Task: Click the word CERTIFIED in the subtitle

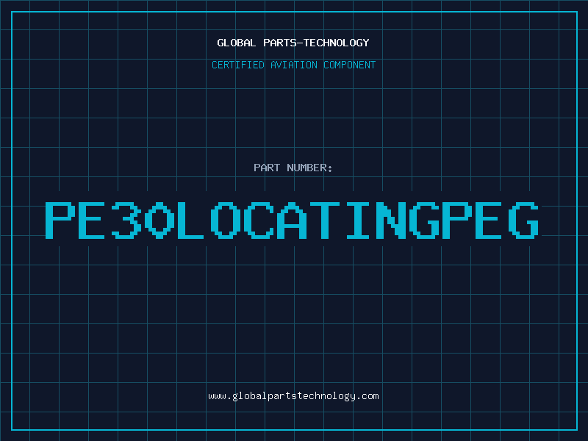Action: pyautogui.click(x=239, y=65)
